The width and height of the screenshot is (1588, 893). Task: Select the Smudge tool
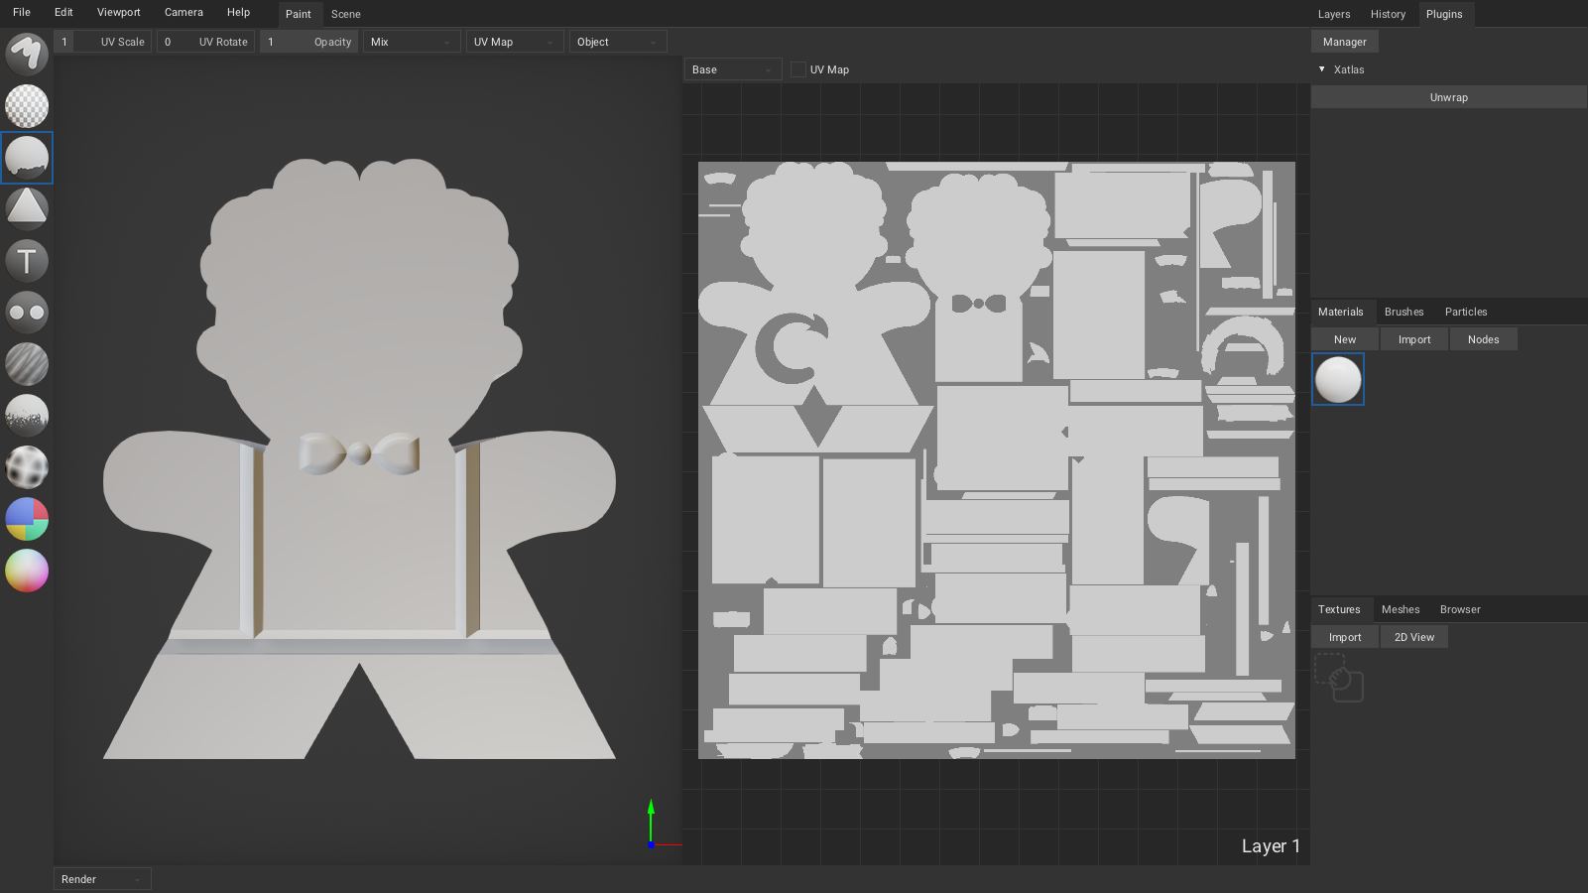tap(27, 416)
